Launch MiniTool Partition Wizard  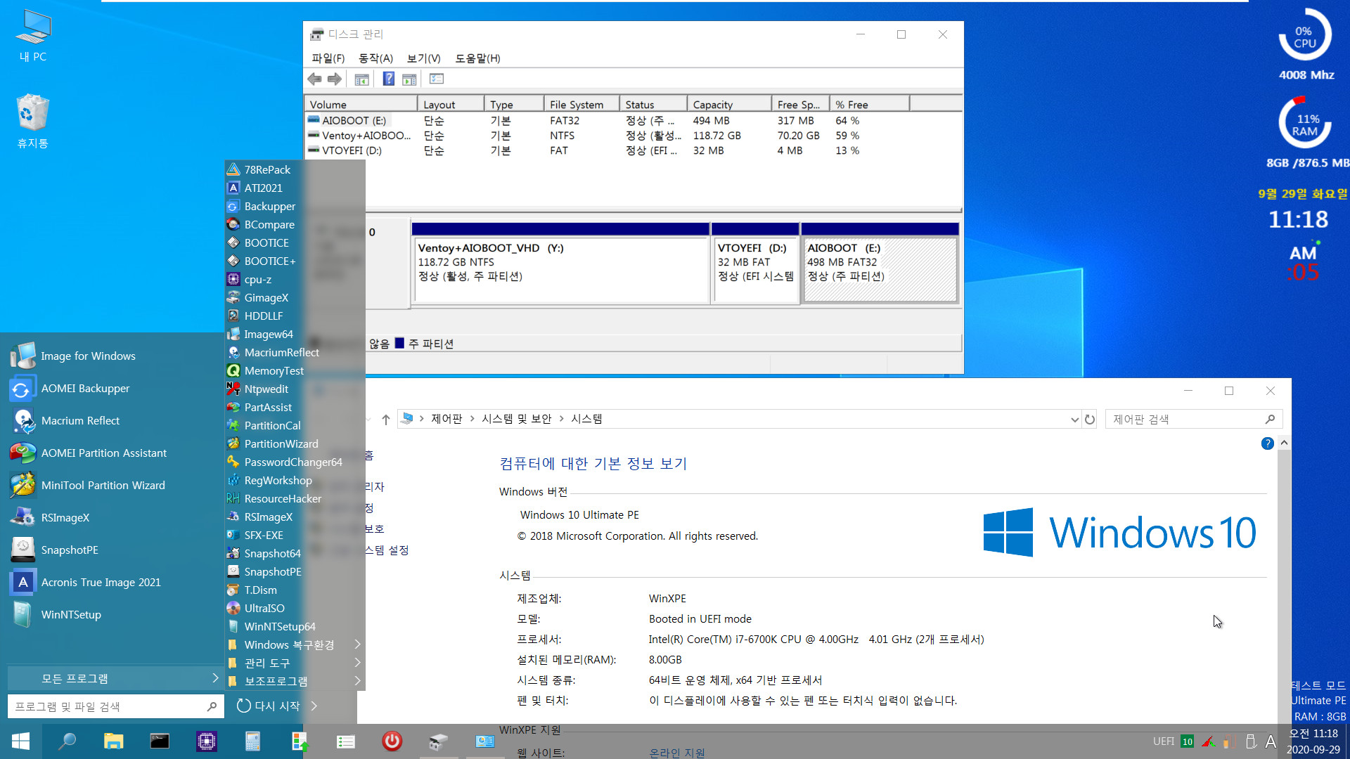[103, 486]
